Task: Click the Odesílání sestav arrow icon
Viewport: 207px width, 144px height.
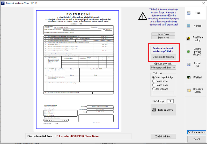Action: tap(189, 90)
